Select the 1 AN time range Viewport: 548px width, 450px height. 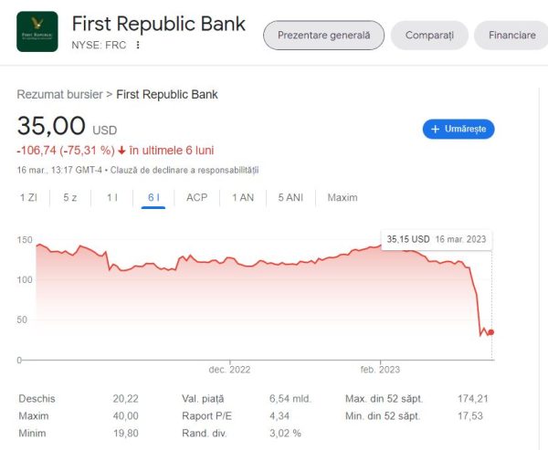click(x=243, y=198)
